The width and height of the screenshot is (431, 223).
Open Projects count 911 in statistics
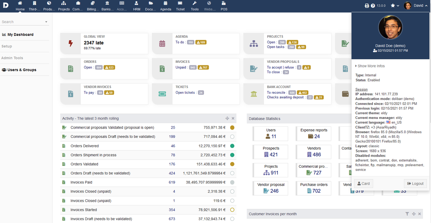pos(271,173)
